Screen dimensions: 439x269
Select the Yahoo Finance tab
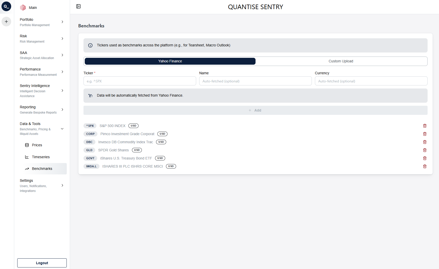(170, 61)
